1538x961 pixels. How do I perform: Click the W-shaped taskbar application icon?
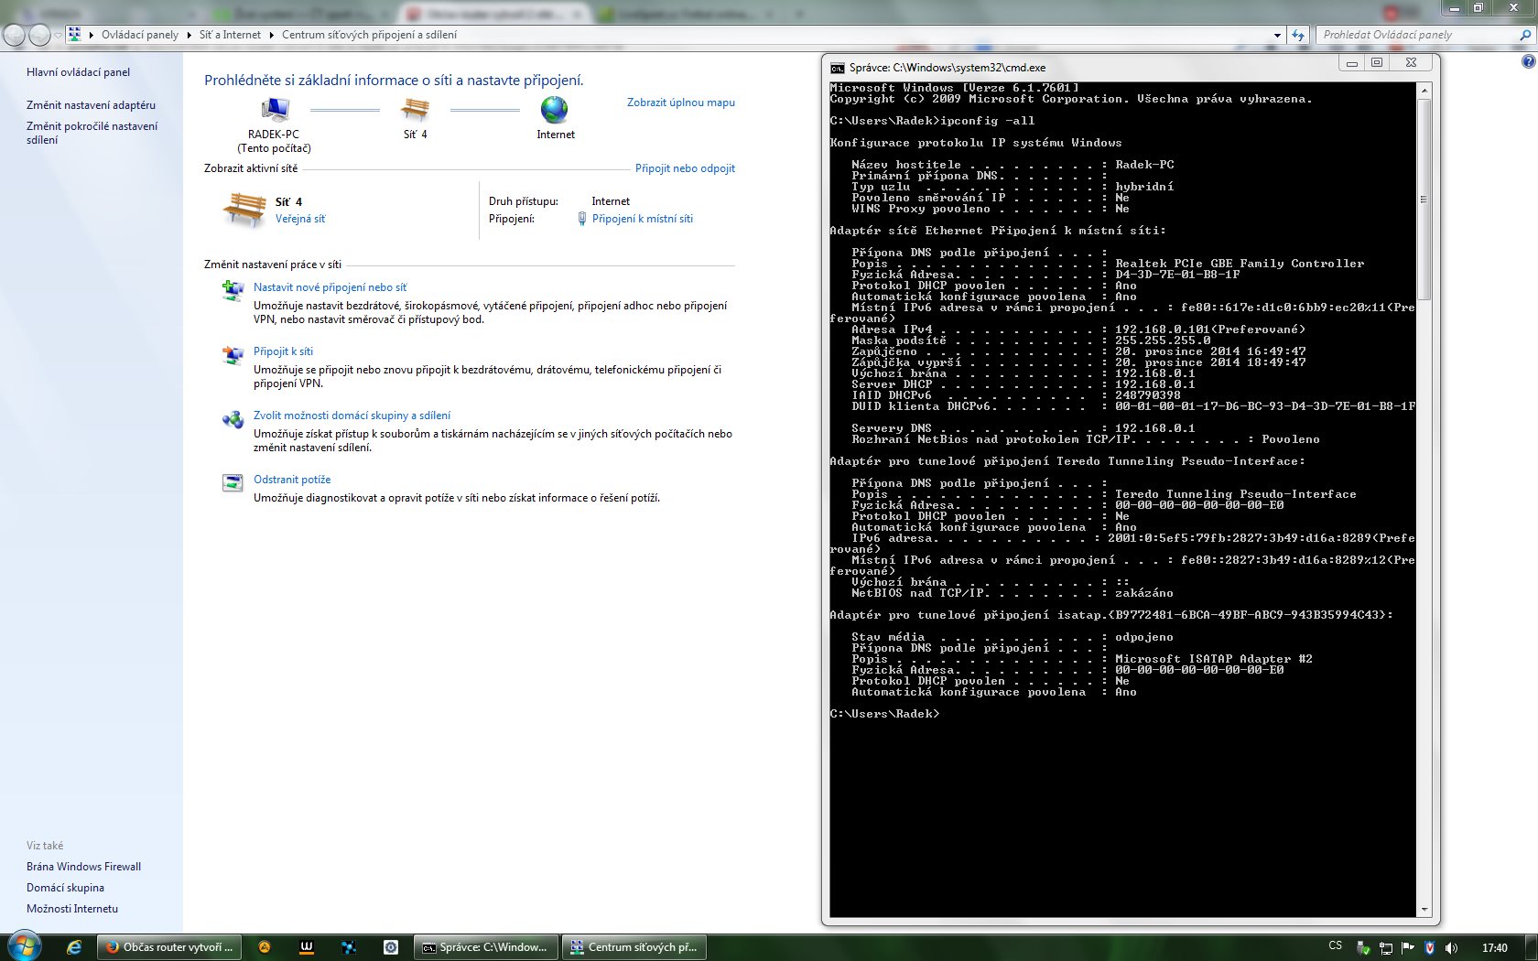point(307,947)
